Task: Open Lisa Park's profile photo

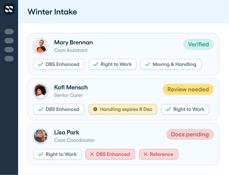Action: click(41, 136)
